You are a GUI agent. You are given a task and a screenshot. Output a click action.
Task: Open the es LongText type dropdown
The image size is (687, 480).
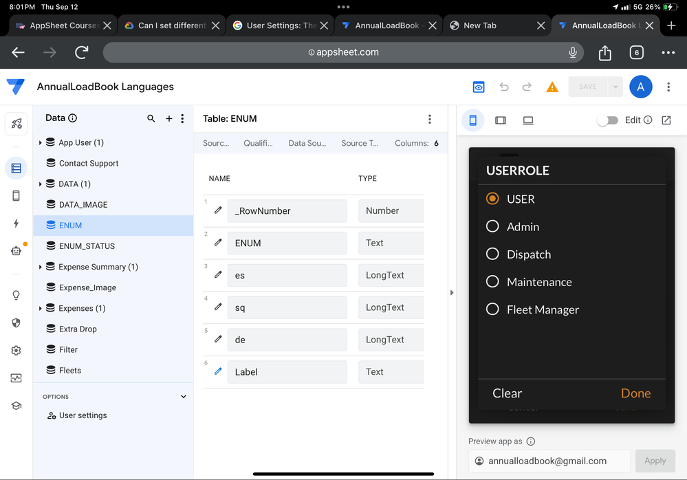click(391, 275)
